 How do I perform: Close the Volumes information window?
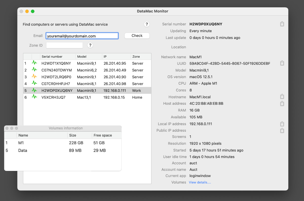click(x=7, y=128)
